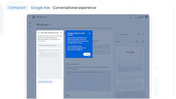
Task: Click the Ad group 1 title
Action: click(43, 24)
